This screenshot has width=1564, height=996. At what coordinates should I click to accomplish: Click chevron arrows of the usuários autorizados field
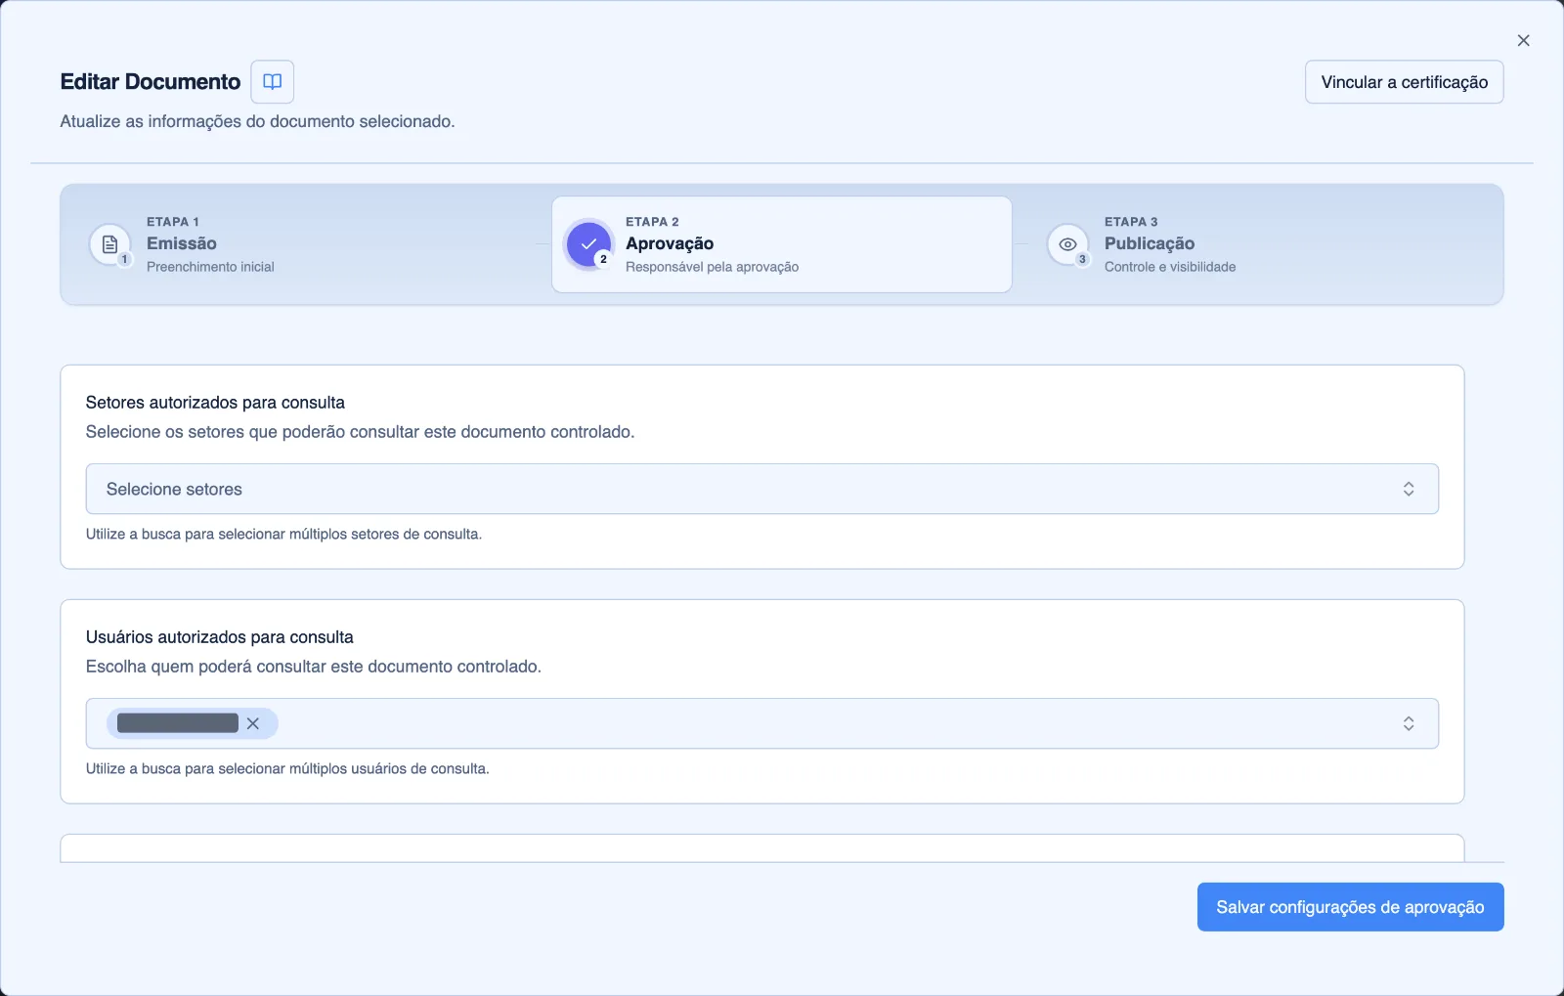(1409, 723)
